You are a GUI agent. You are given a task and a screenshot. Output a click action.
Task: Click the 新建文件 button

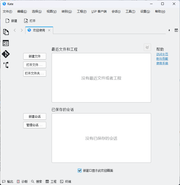35,56
